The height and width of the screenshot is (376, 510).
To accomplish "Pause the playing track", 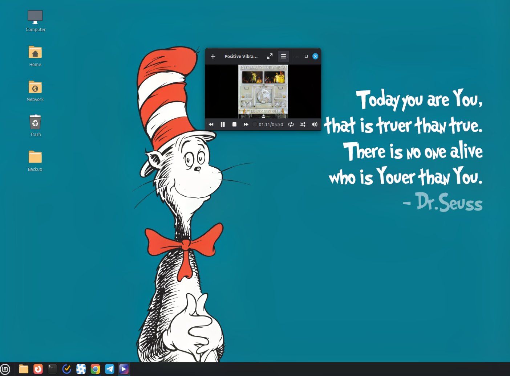I will click(x=223, y=124).
